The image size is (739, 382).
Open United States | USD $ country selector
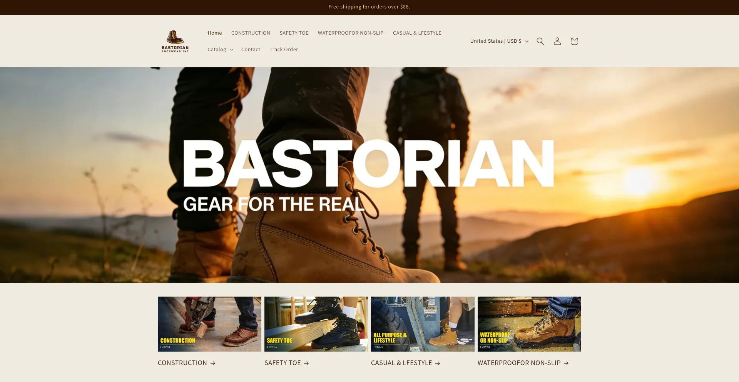point(499,41)
